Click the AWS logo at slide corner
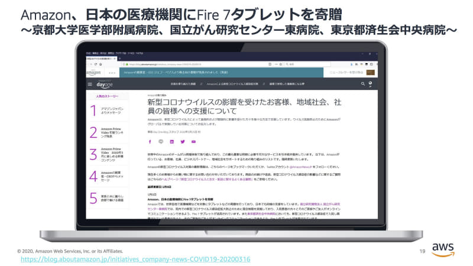The width and height of the screenshot is (473, 266). [x=443, y=250]
